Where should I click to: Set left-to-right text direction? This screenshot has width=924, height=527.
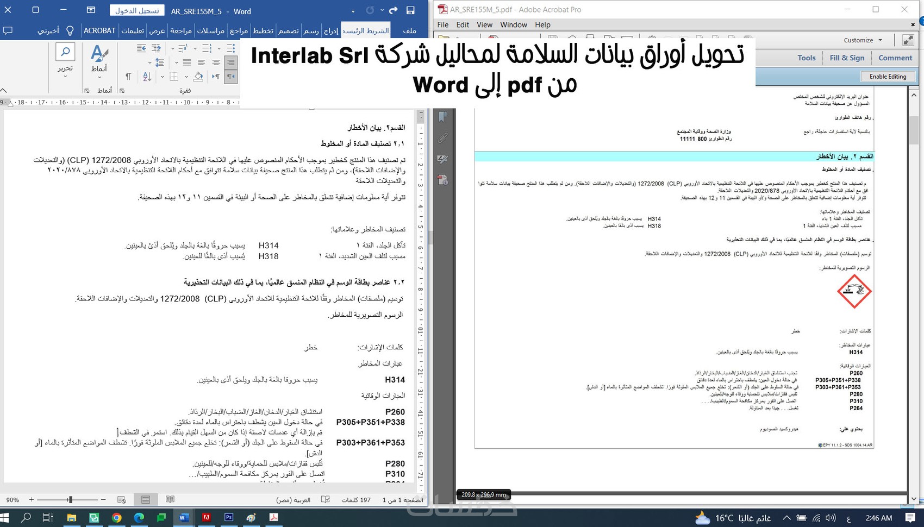point(216,77)
